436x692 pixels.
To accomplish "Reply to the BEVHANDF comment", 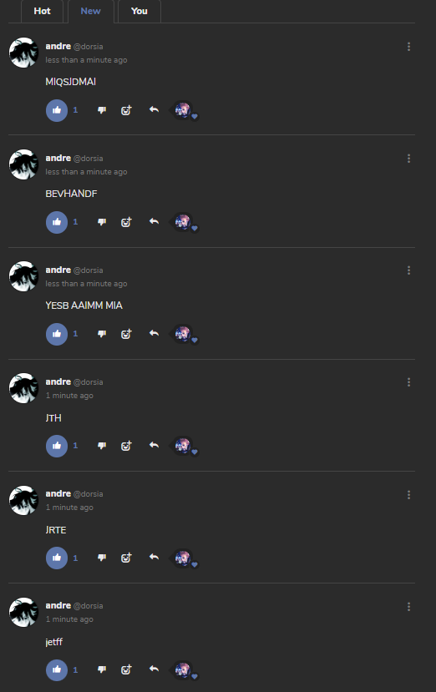I will pos(154,221).
